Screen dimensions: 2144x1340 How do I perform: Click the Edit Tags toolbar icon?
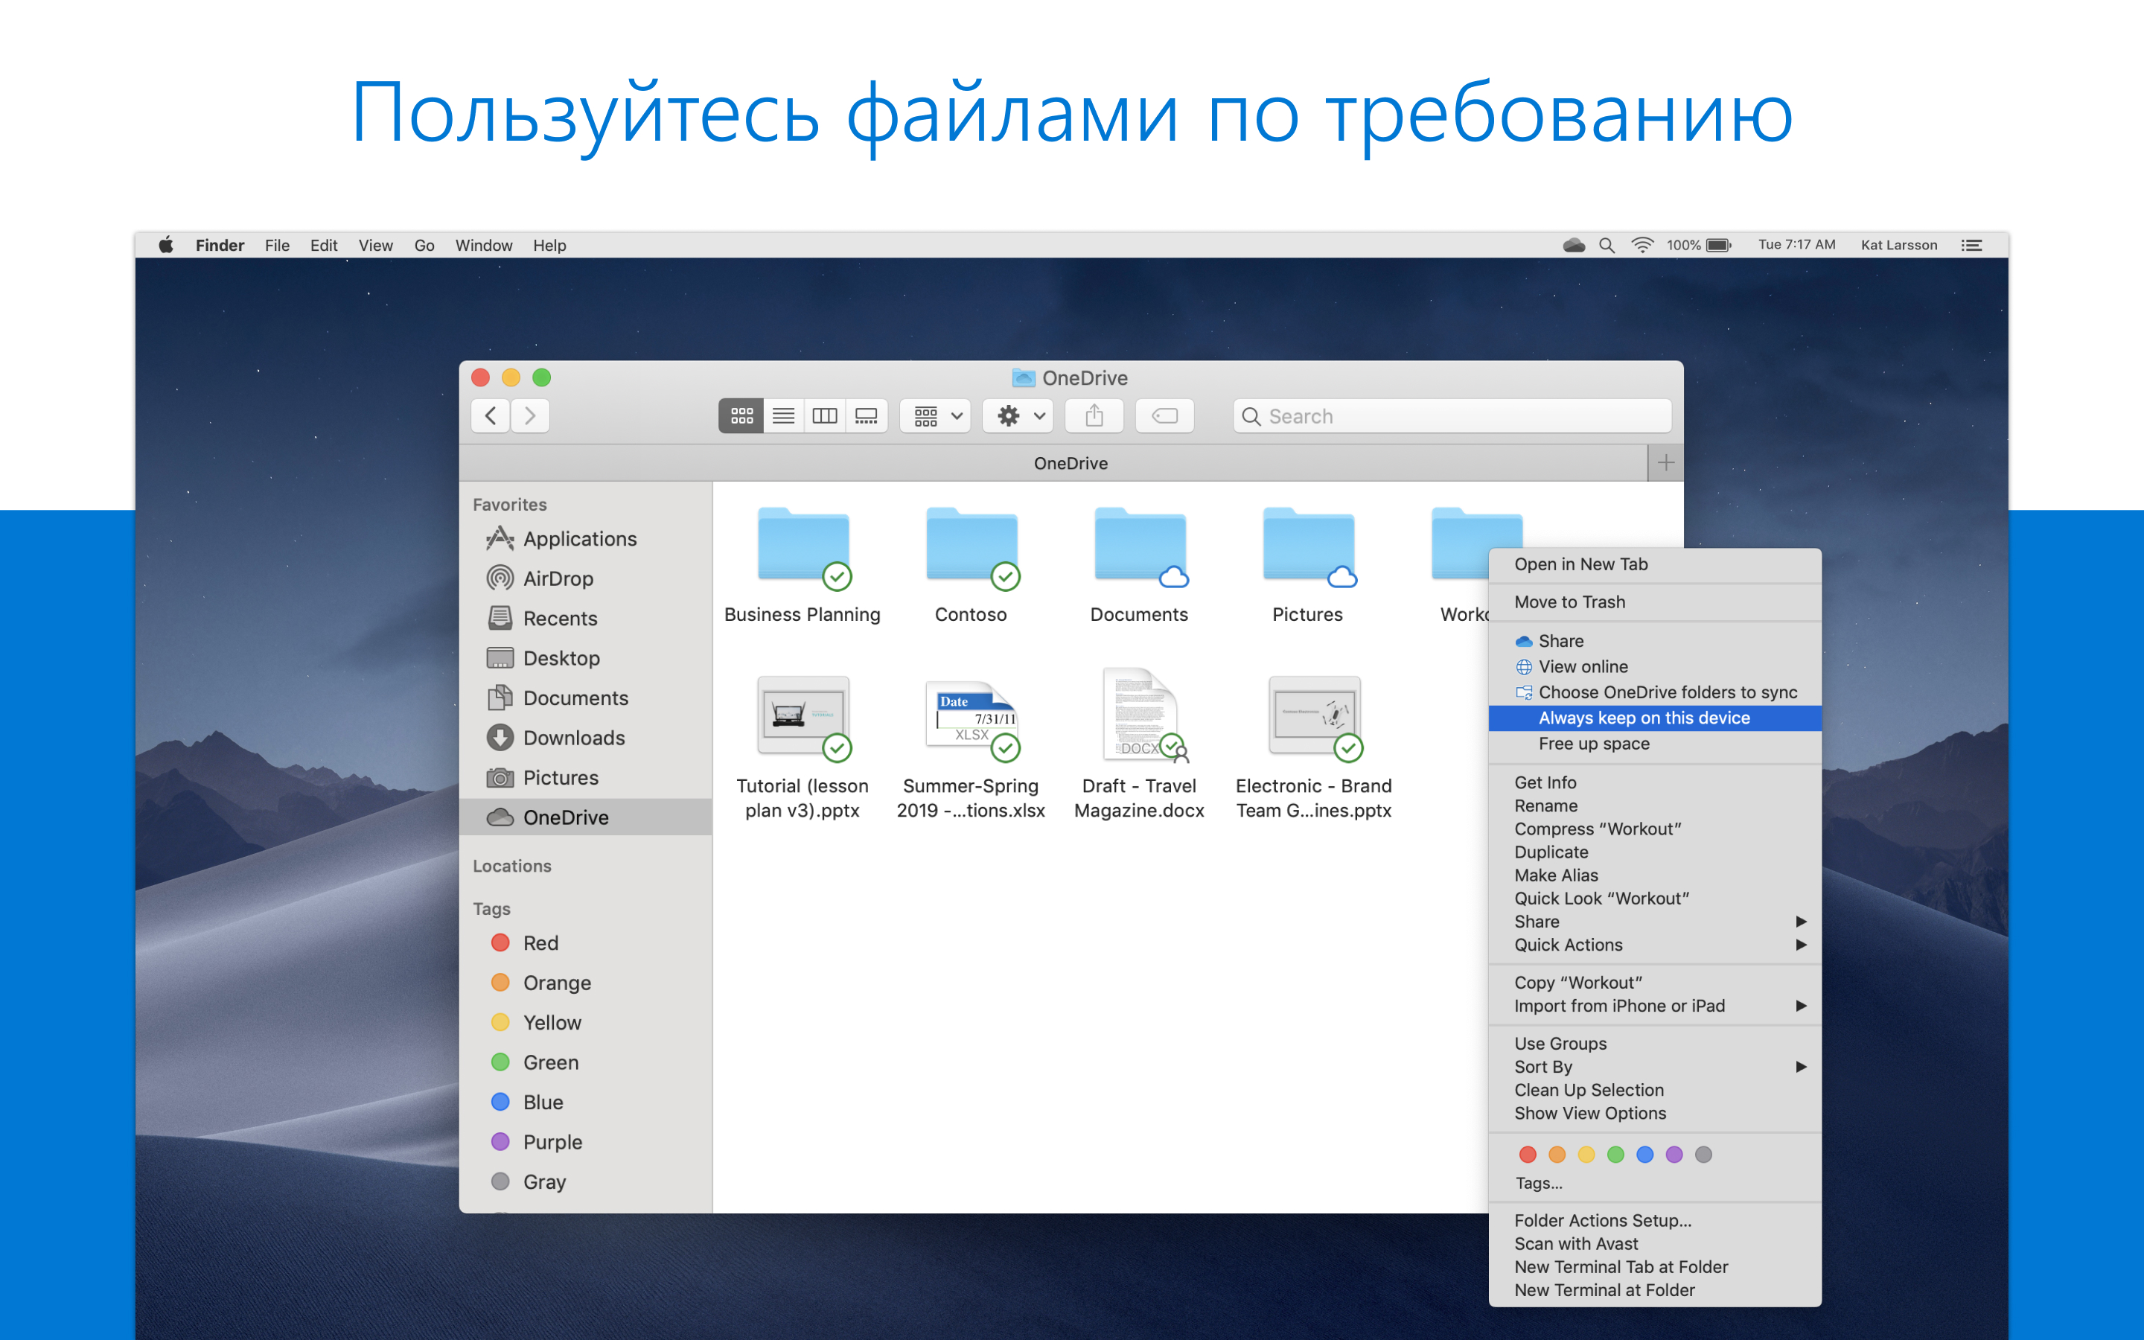click(1164, 415)
